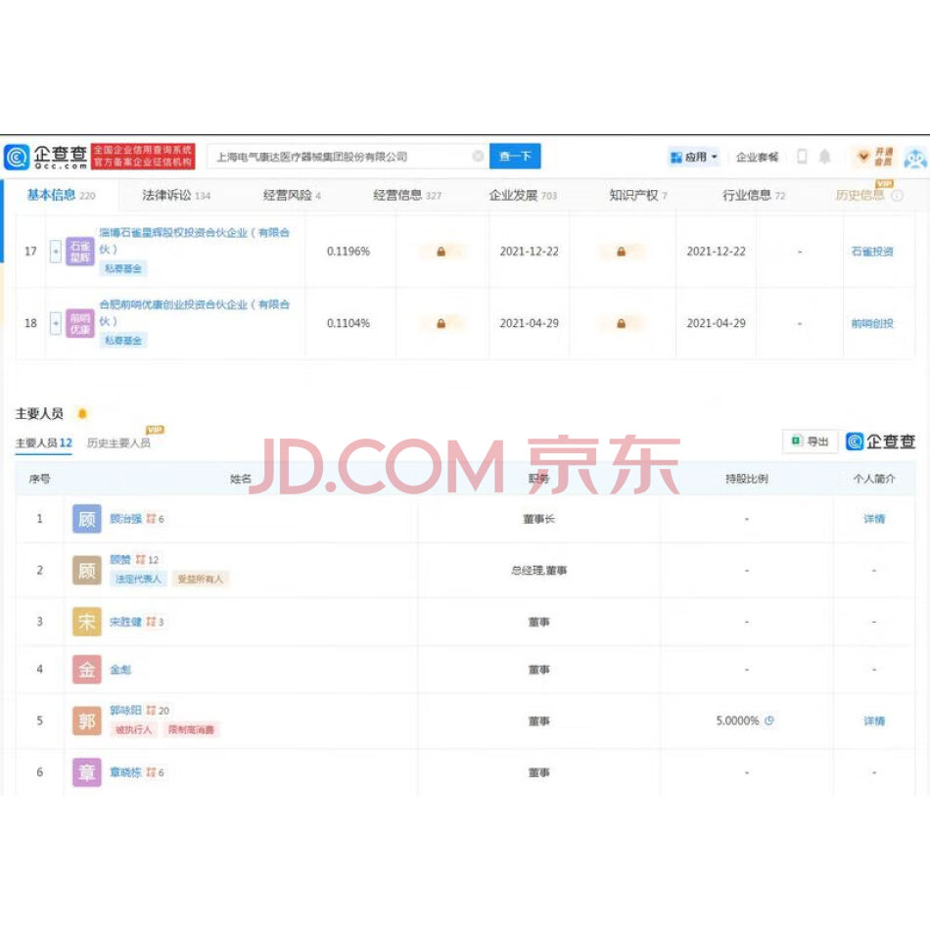
Task: Click the 受益所有人 tag in row 2
Action: [201, 579]
